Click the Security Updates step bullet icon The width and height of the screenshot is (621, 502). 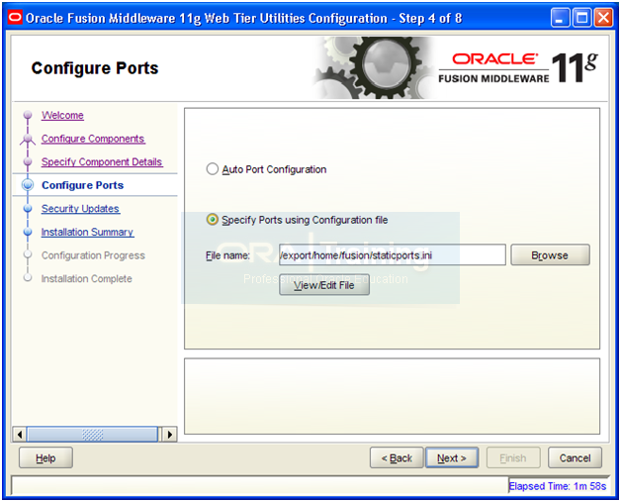28,208
